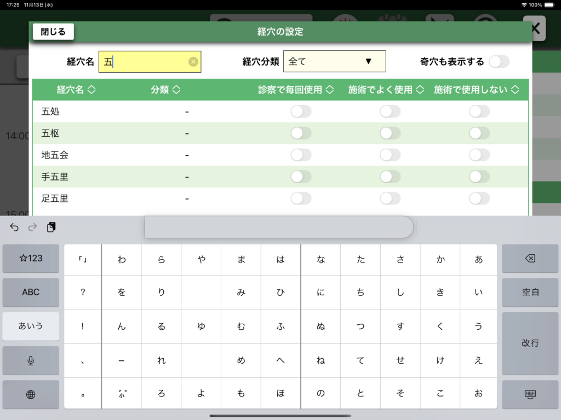The height and width of the screenshot is (420, 561).
Task: Switch keyboard to ☆123 symbols mode
Action: (x=31, y=258)
